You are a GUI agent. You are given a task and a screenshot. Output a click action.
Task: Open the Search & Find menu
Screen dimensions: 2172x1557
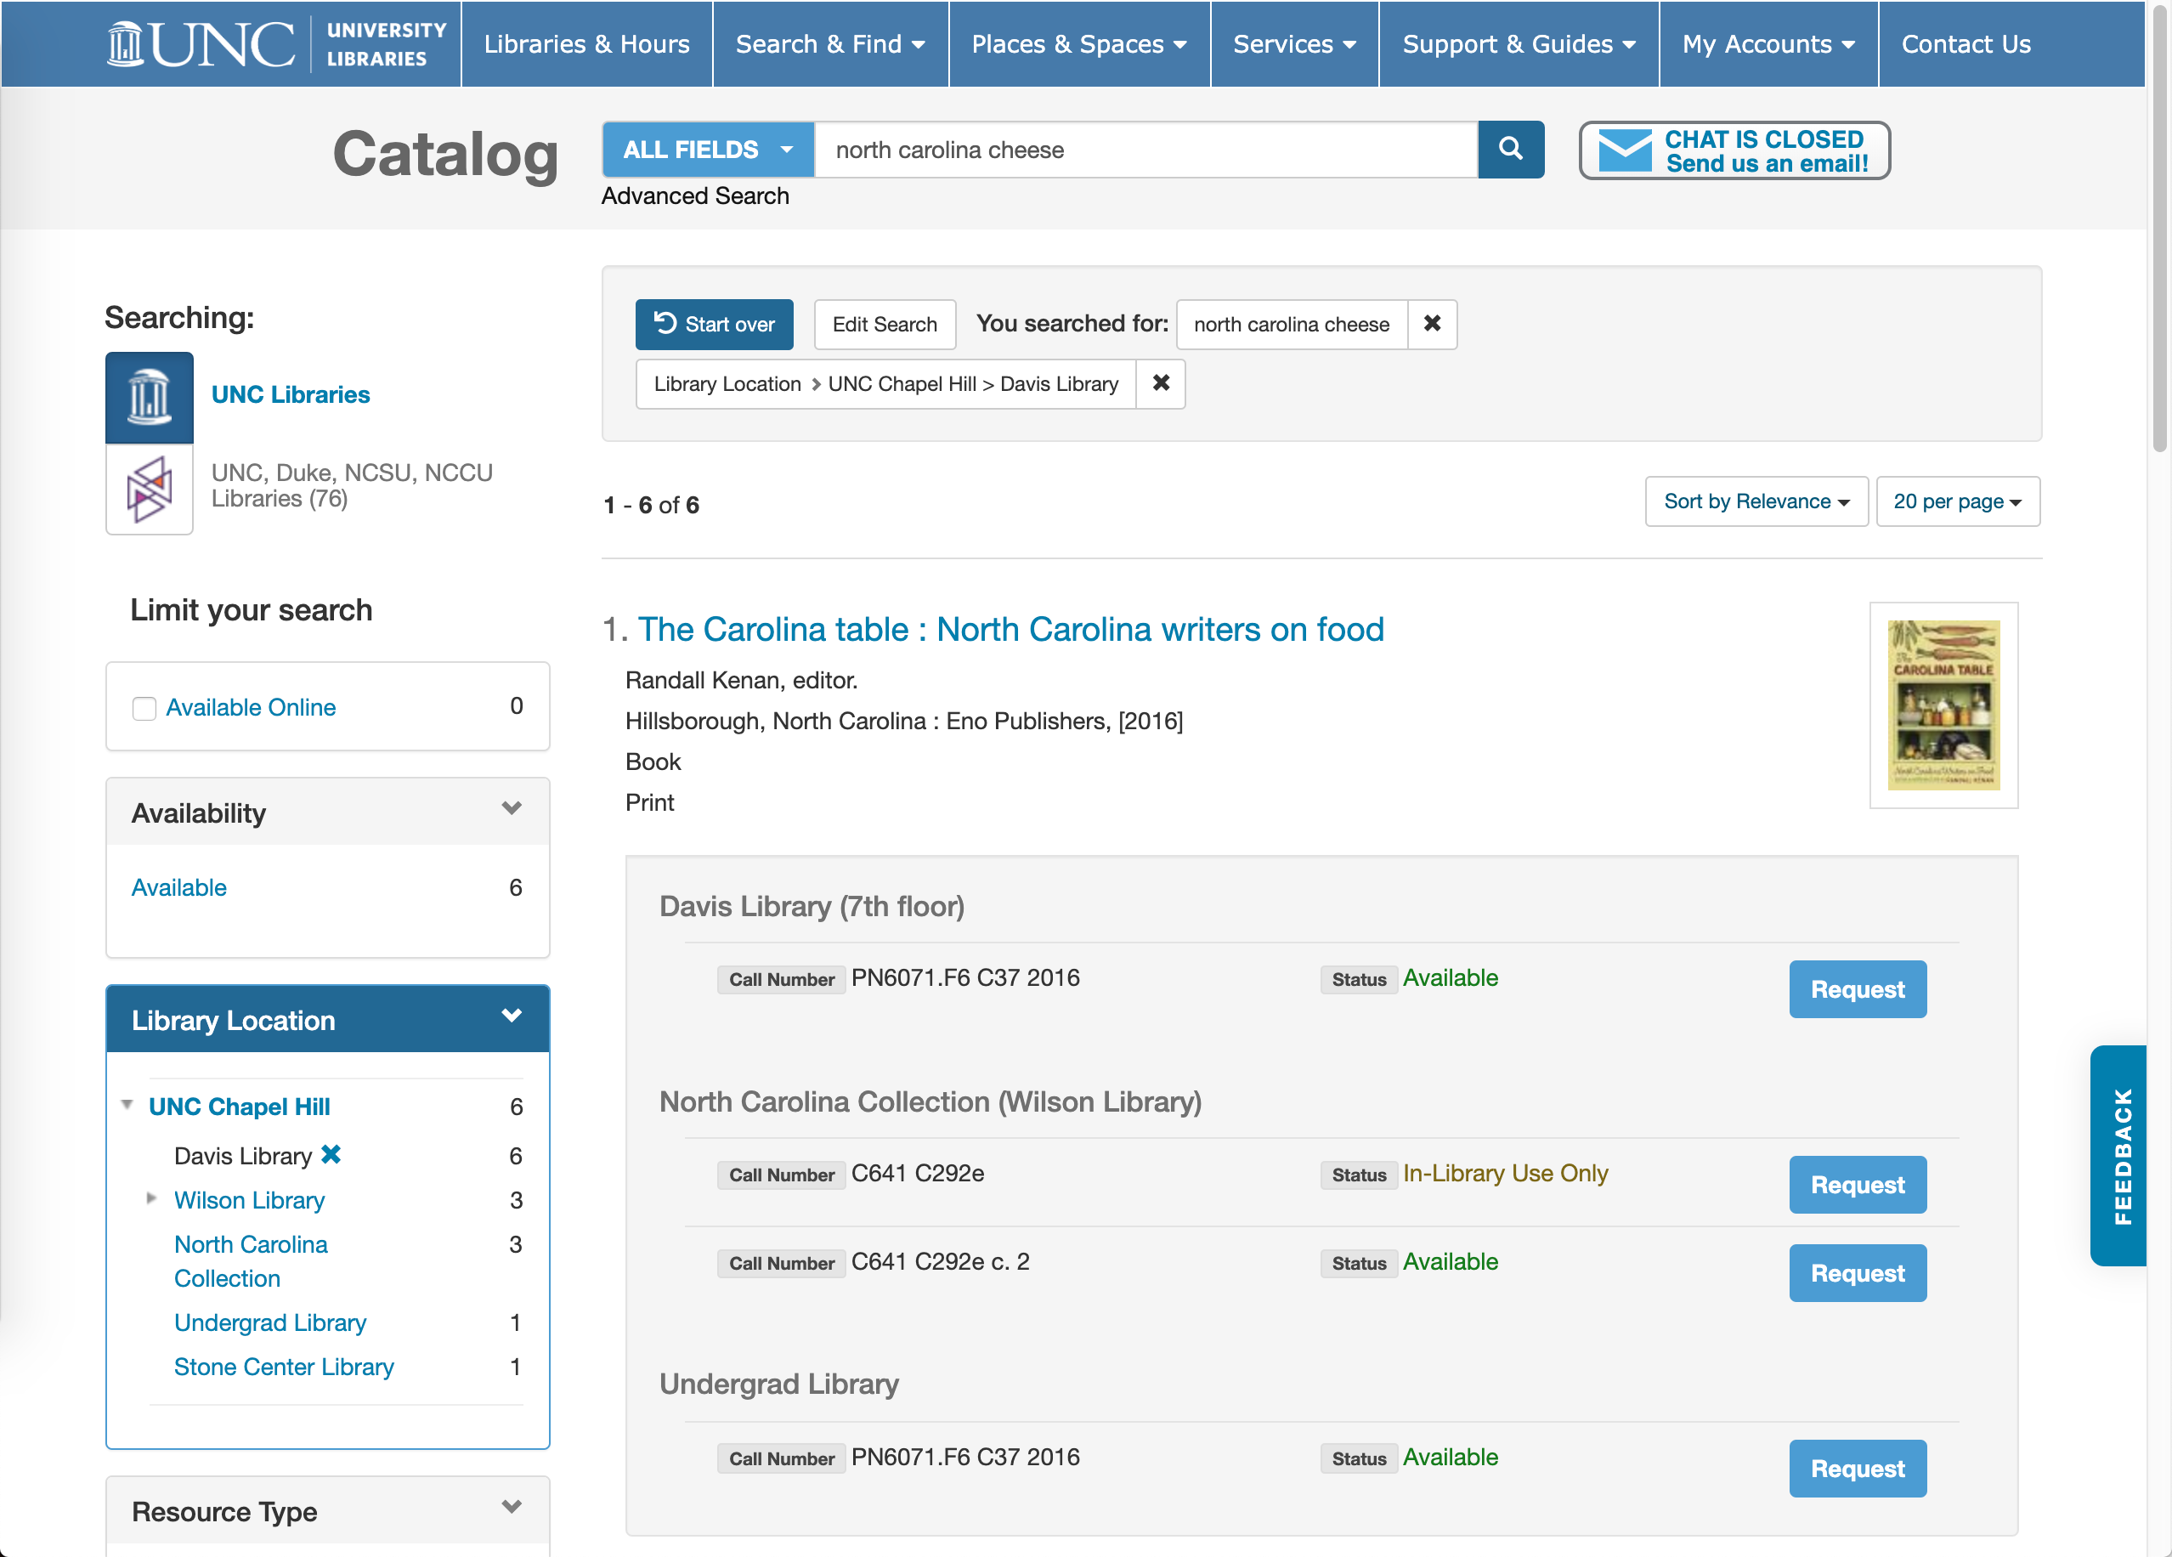tap(830, 44)
